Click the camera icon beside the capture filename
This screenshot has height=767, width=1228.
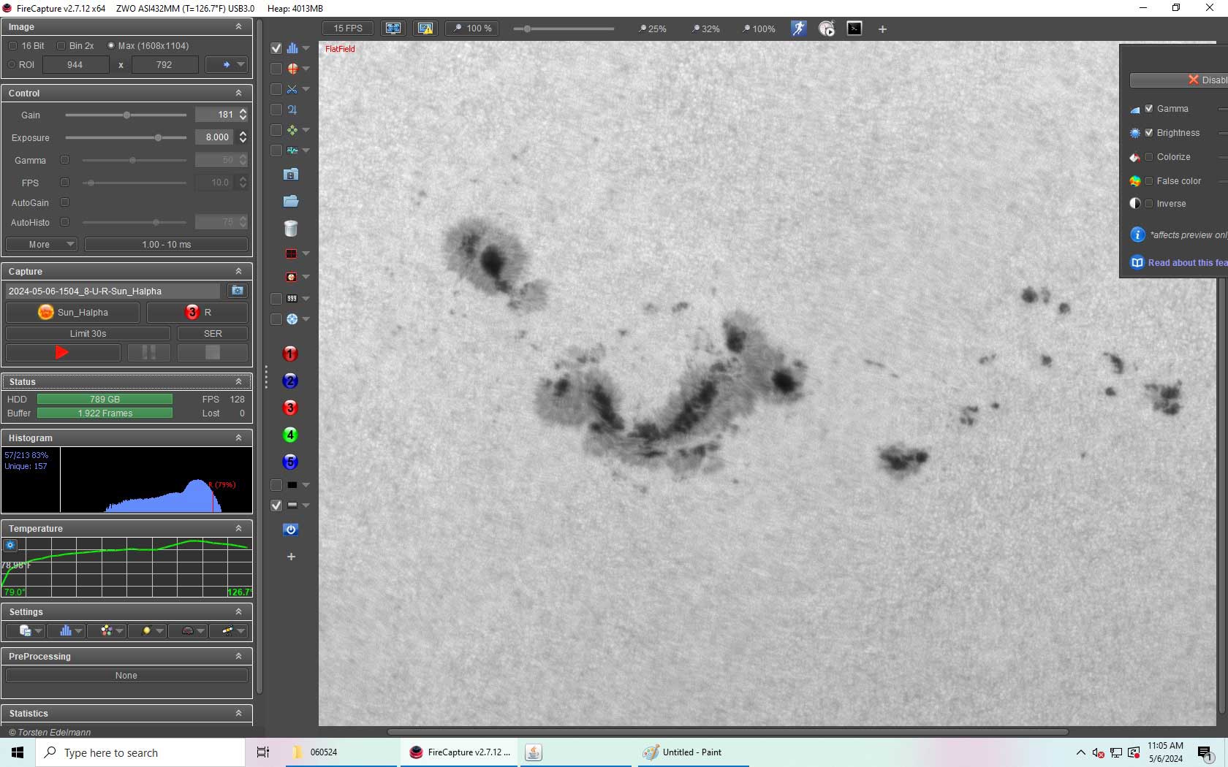tap(237, 291)
